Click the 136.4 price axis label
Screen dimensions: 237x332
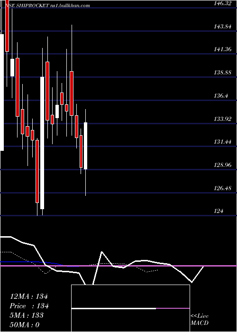pos(221,96)
